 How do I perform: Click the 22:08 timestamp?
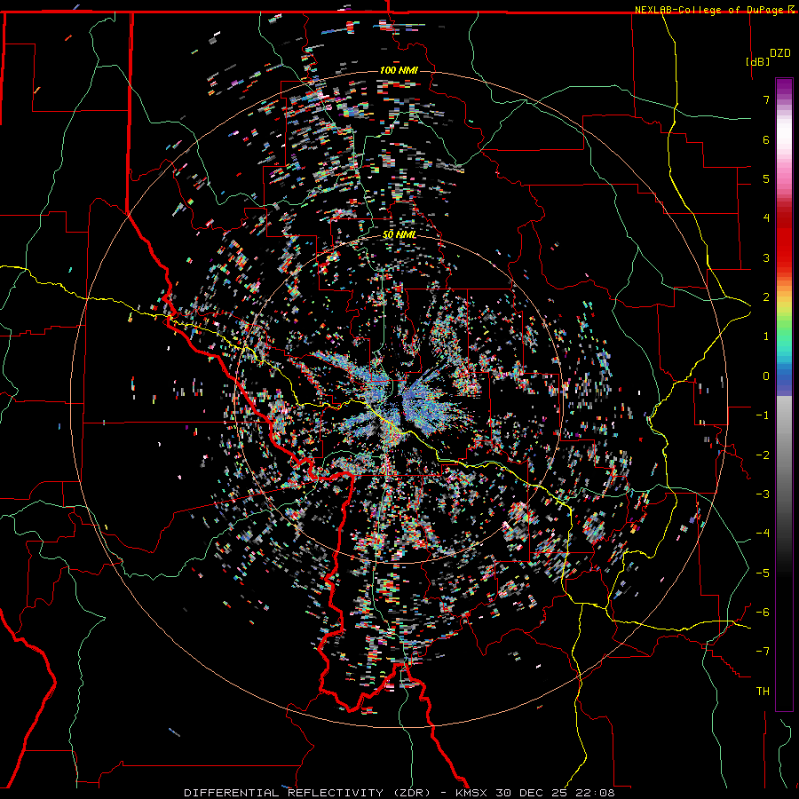[595, 793]
